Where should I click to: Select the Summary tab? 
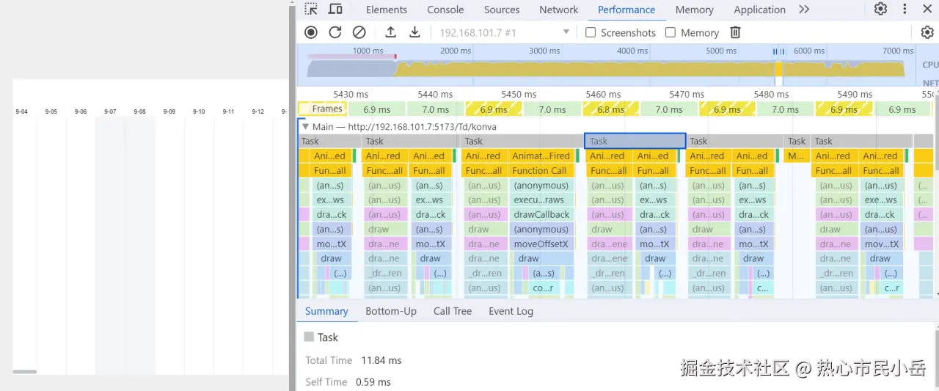(326, 311)
